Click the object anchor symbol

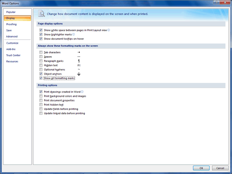pyautogui.click(x=79, y=74)
